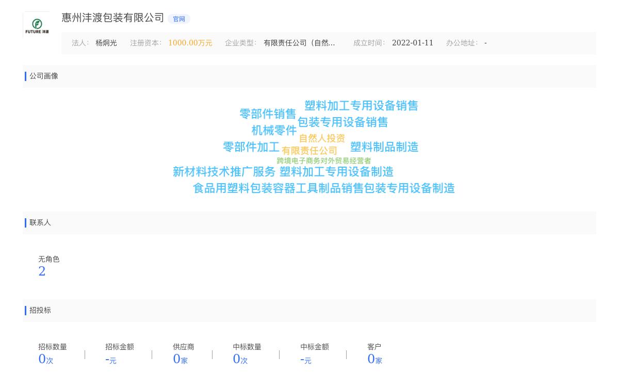Open the 官网 official website link
The width and height of the screenshot is (619, 388).
[179, 19]
